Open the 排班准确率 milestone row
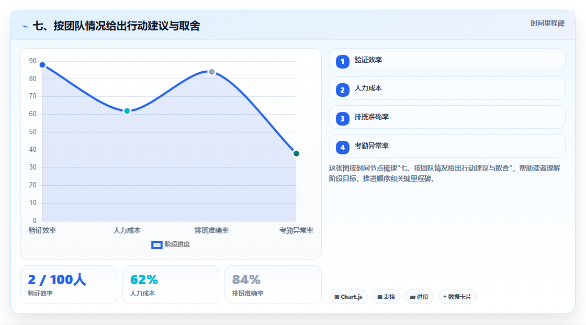The height and width of the screenshot is (325, 586). 447,117
